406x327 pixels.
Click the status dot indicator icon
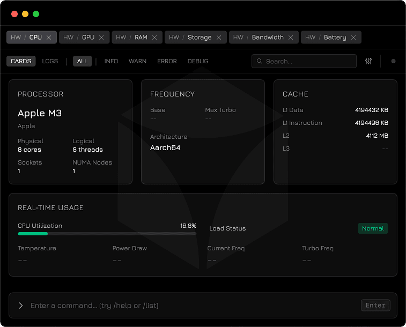pos(393,61)
